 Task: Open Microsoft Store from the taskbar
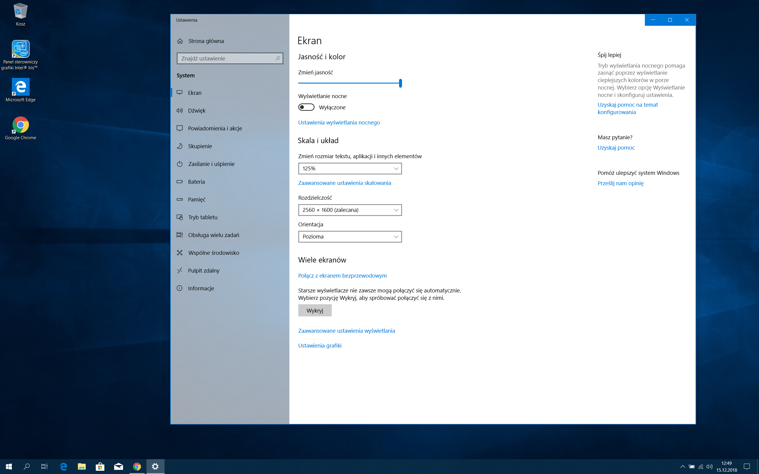pos(100,467)
